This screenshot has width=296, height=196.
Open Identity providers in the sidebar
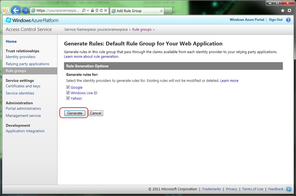(21, 57)
